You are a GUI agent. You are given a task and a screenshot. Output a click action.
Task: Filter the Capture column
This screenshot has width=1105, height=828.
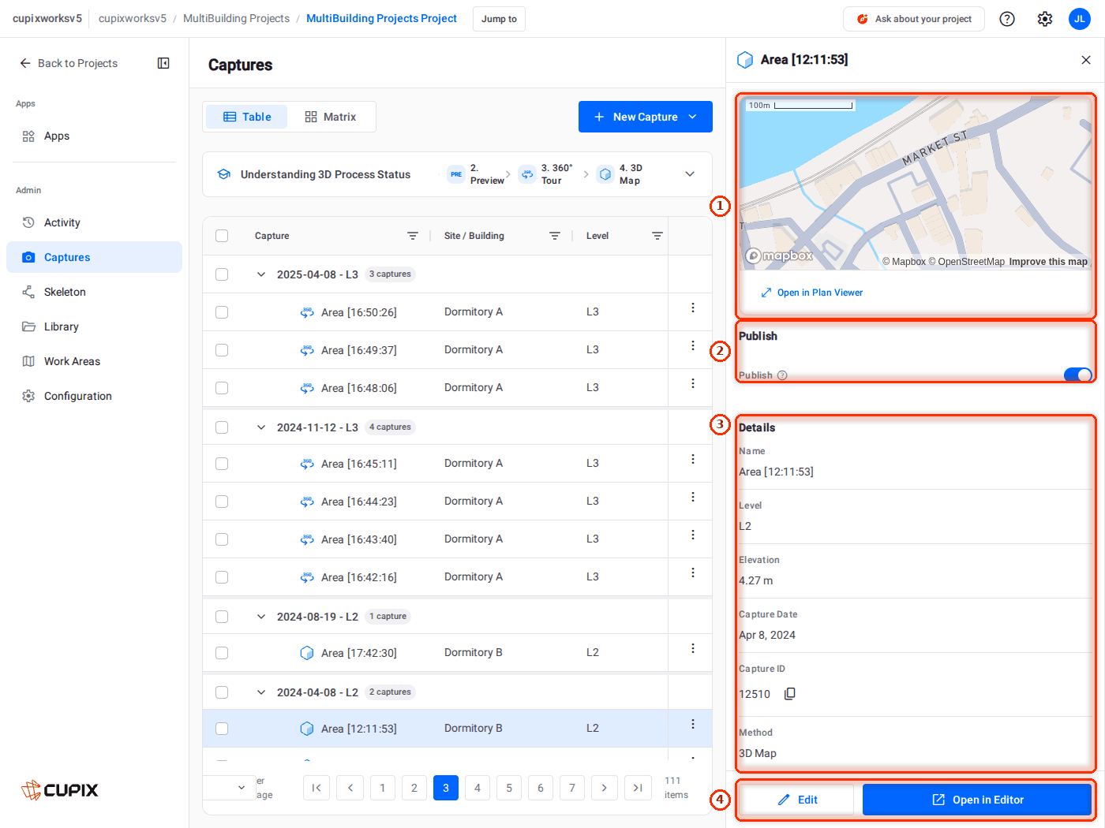pos(413,236)
